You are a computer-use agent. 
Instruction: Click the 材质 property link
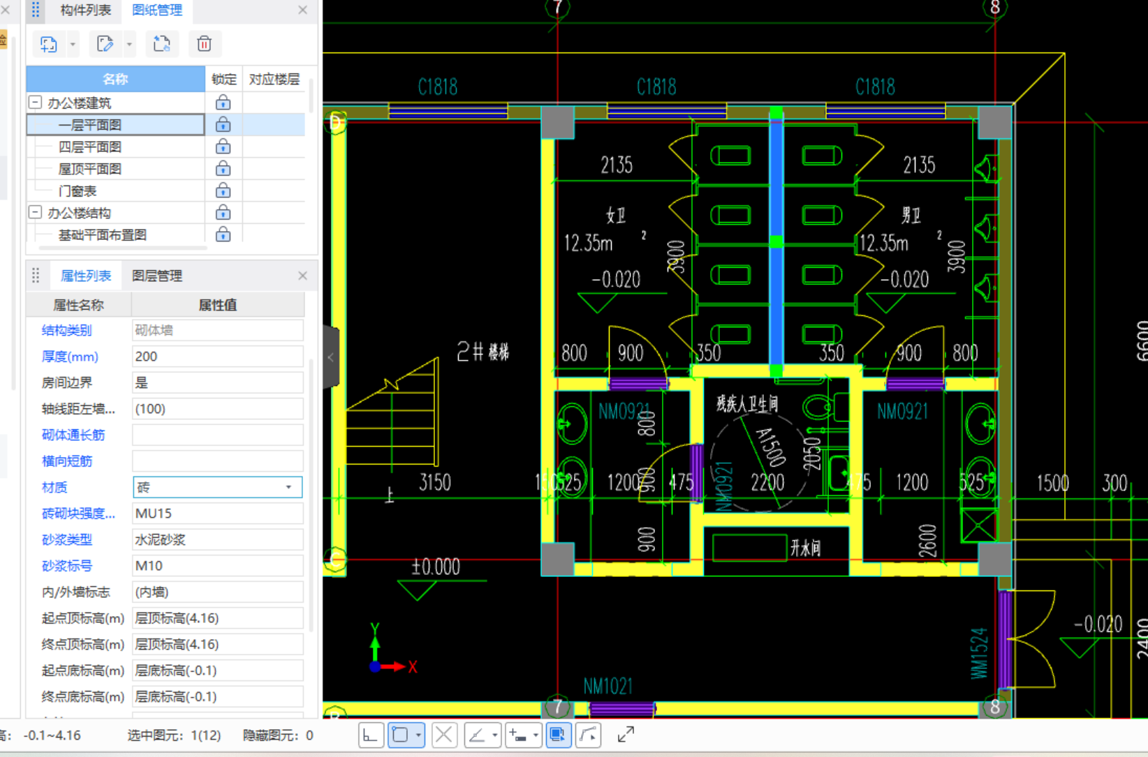click(54, 487)
